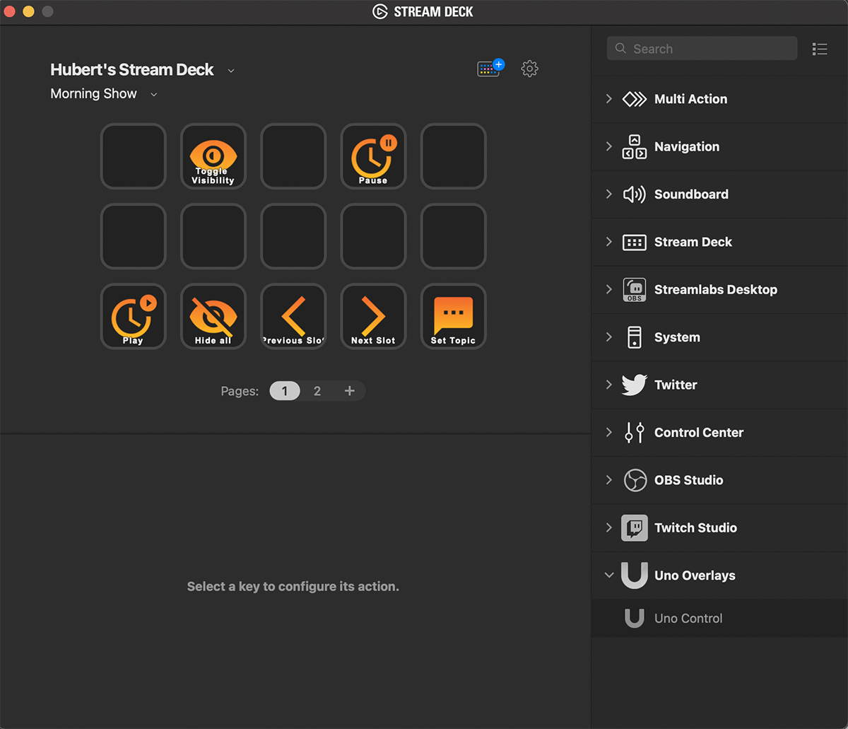The image size is (848, 729).
Task: Click the action list view icon
Action: coord(820,49)
